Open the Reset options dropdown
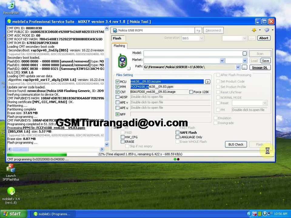 [265, 103]
